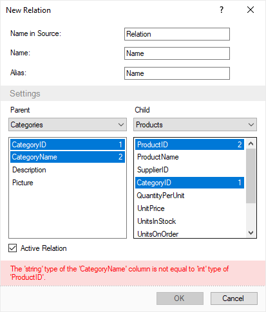Viewport: 266px width, 312px height.
Task: Deselect CategoryName in the Parent list
Action: coord(68,157)
